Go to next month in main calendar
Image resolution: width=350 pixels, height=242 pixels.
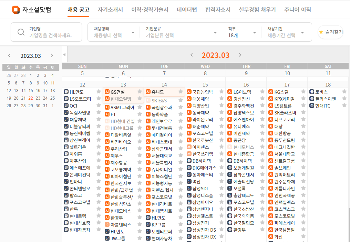coord(240,55)
